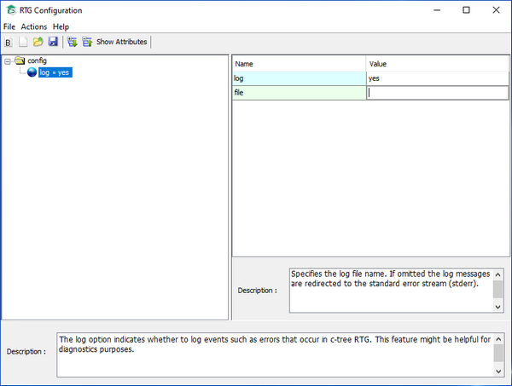512x386 pixels.
Task: Click the Name column header
Action: (x=299, y=64)
